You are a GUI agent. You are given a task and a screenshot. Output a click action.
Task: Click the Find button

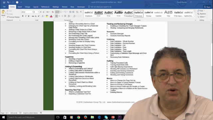point(201,11)
